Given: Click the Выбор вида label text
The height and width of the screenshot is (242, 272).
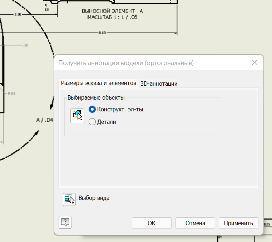Looking at the screenshot, I should [x=94, y=198].
